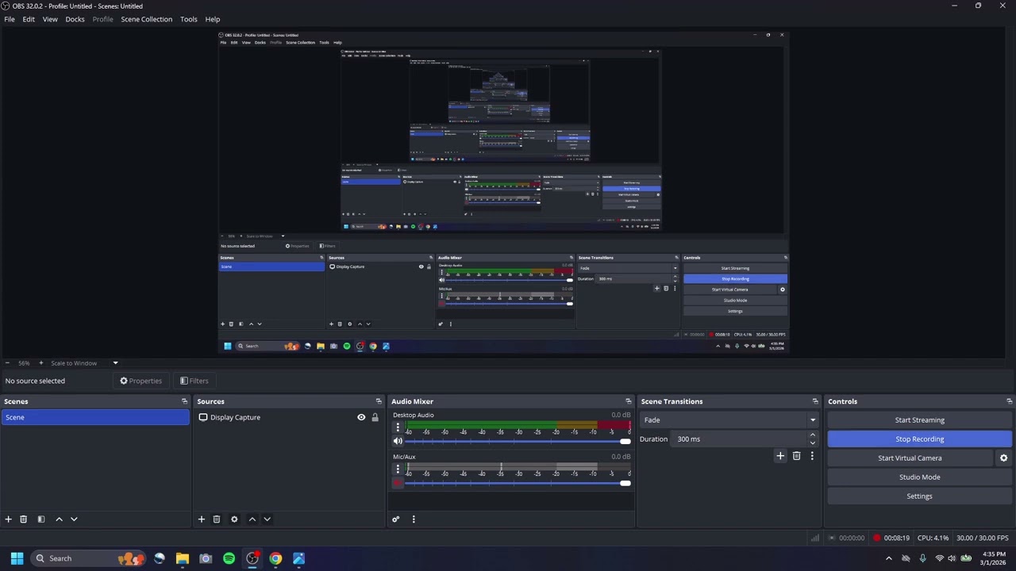Click Duration 300 ms input field
Screen dimensions: 1016x571
point(740,439)
